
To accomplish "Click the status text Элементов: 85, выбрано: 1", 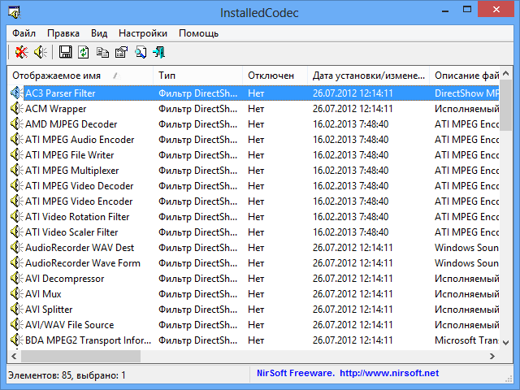I will click(67, 375).
